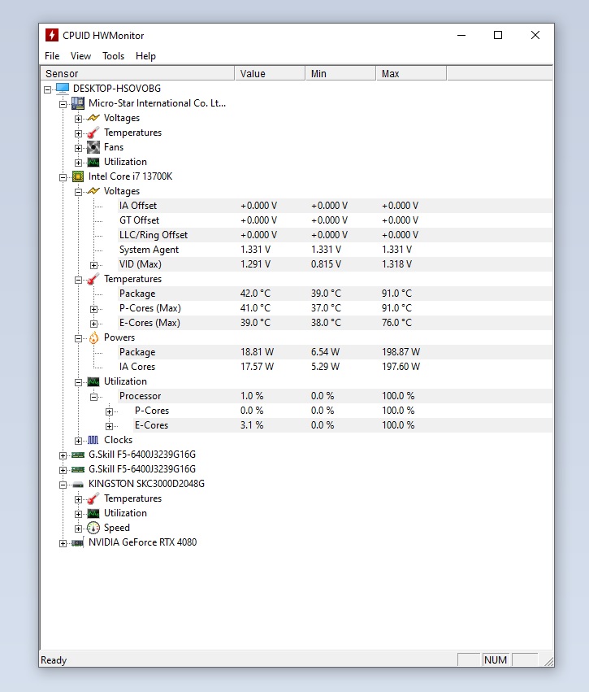Viewport: 589px width, 692px height.
Task: Click the motherboard Temperatures thermometer icon
Action: (x=93, y=133)
